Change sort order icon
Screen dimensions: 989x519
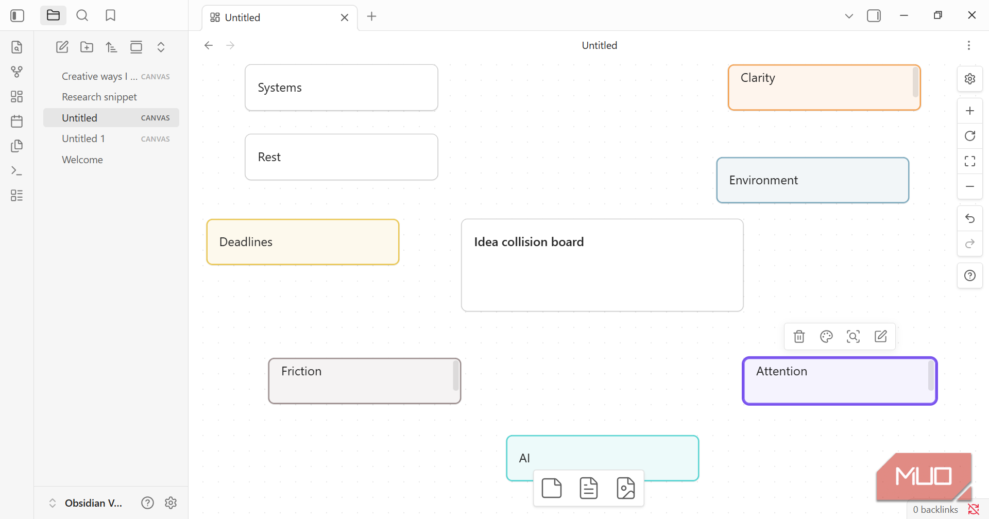coord(112,47)
